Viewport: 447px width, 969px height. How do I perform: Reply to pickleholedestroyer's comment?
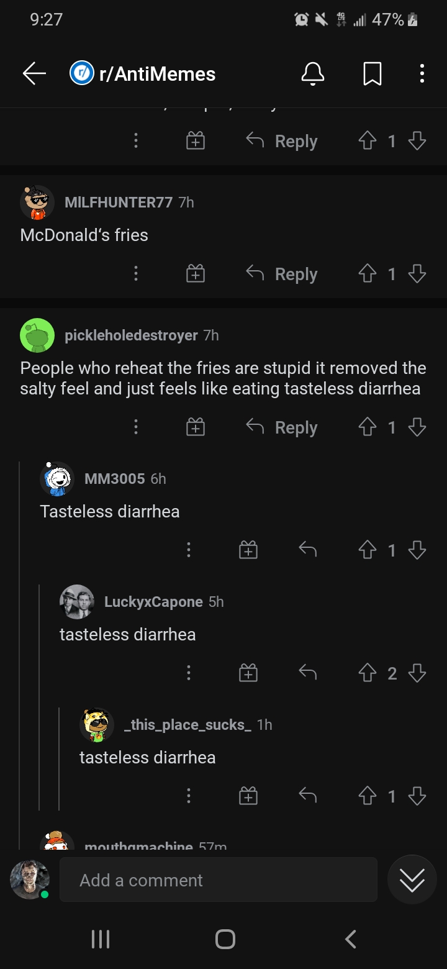tap(282, 427)
